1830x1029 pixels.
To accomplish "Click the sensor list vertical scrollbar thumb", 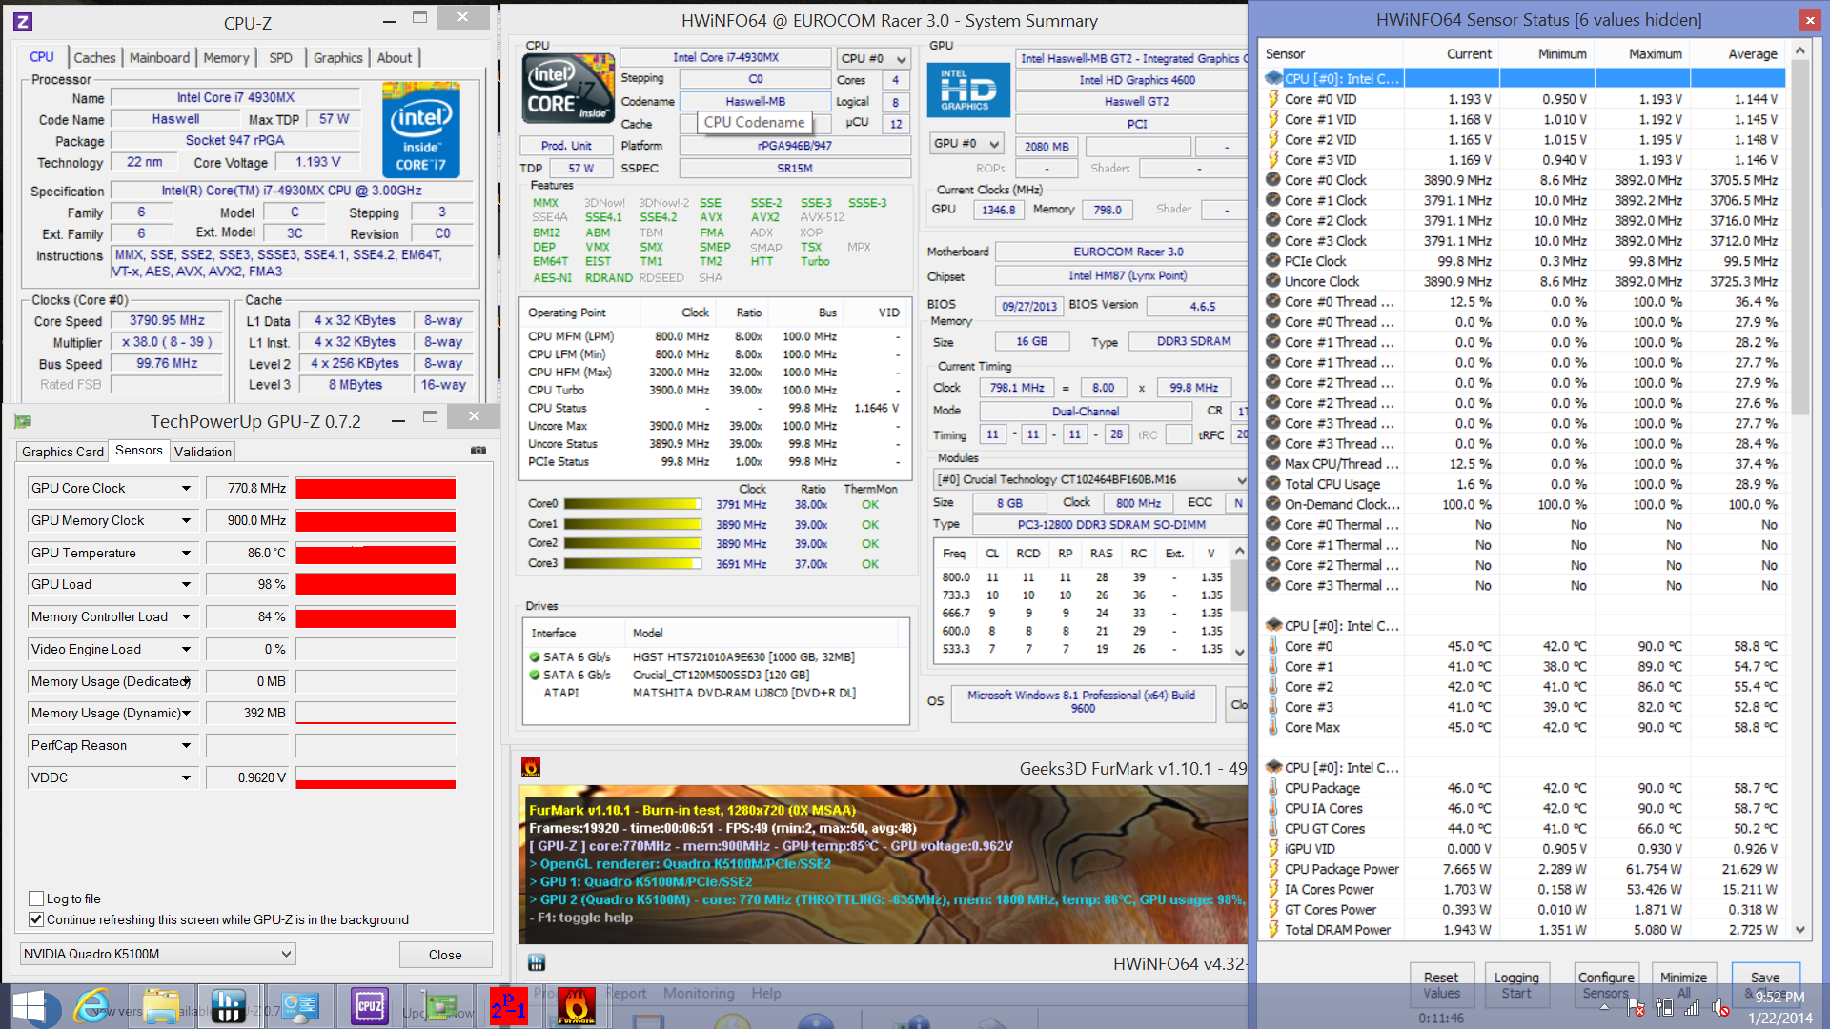I will pyautogui.click(x=1799, y=238).
